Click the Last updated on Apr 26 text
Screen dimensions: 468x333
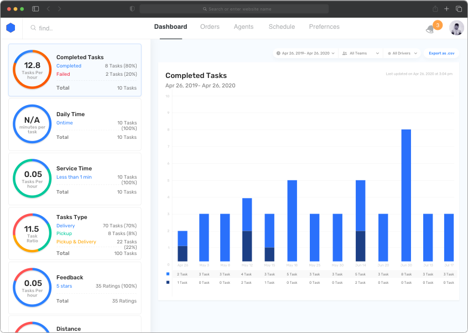tap(419, 74)
